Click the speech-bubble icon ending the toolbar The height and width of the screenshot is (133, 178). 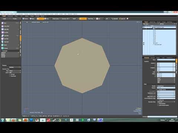click(x=128, y=19)
